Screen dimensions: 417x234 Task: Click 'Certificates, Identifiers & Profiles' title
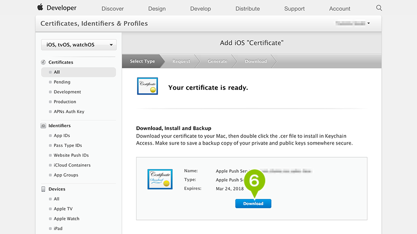(94, 23)
